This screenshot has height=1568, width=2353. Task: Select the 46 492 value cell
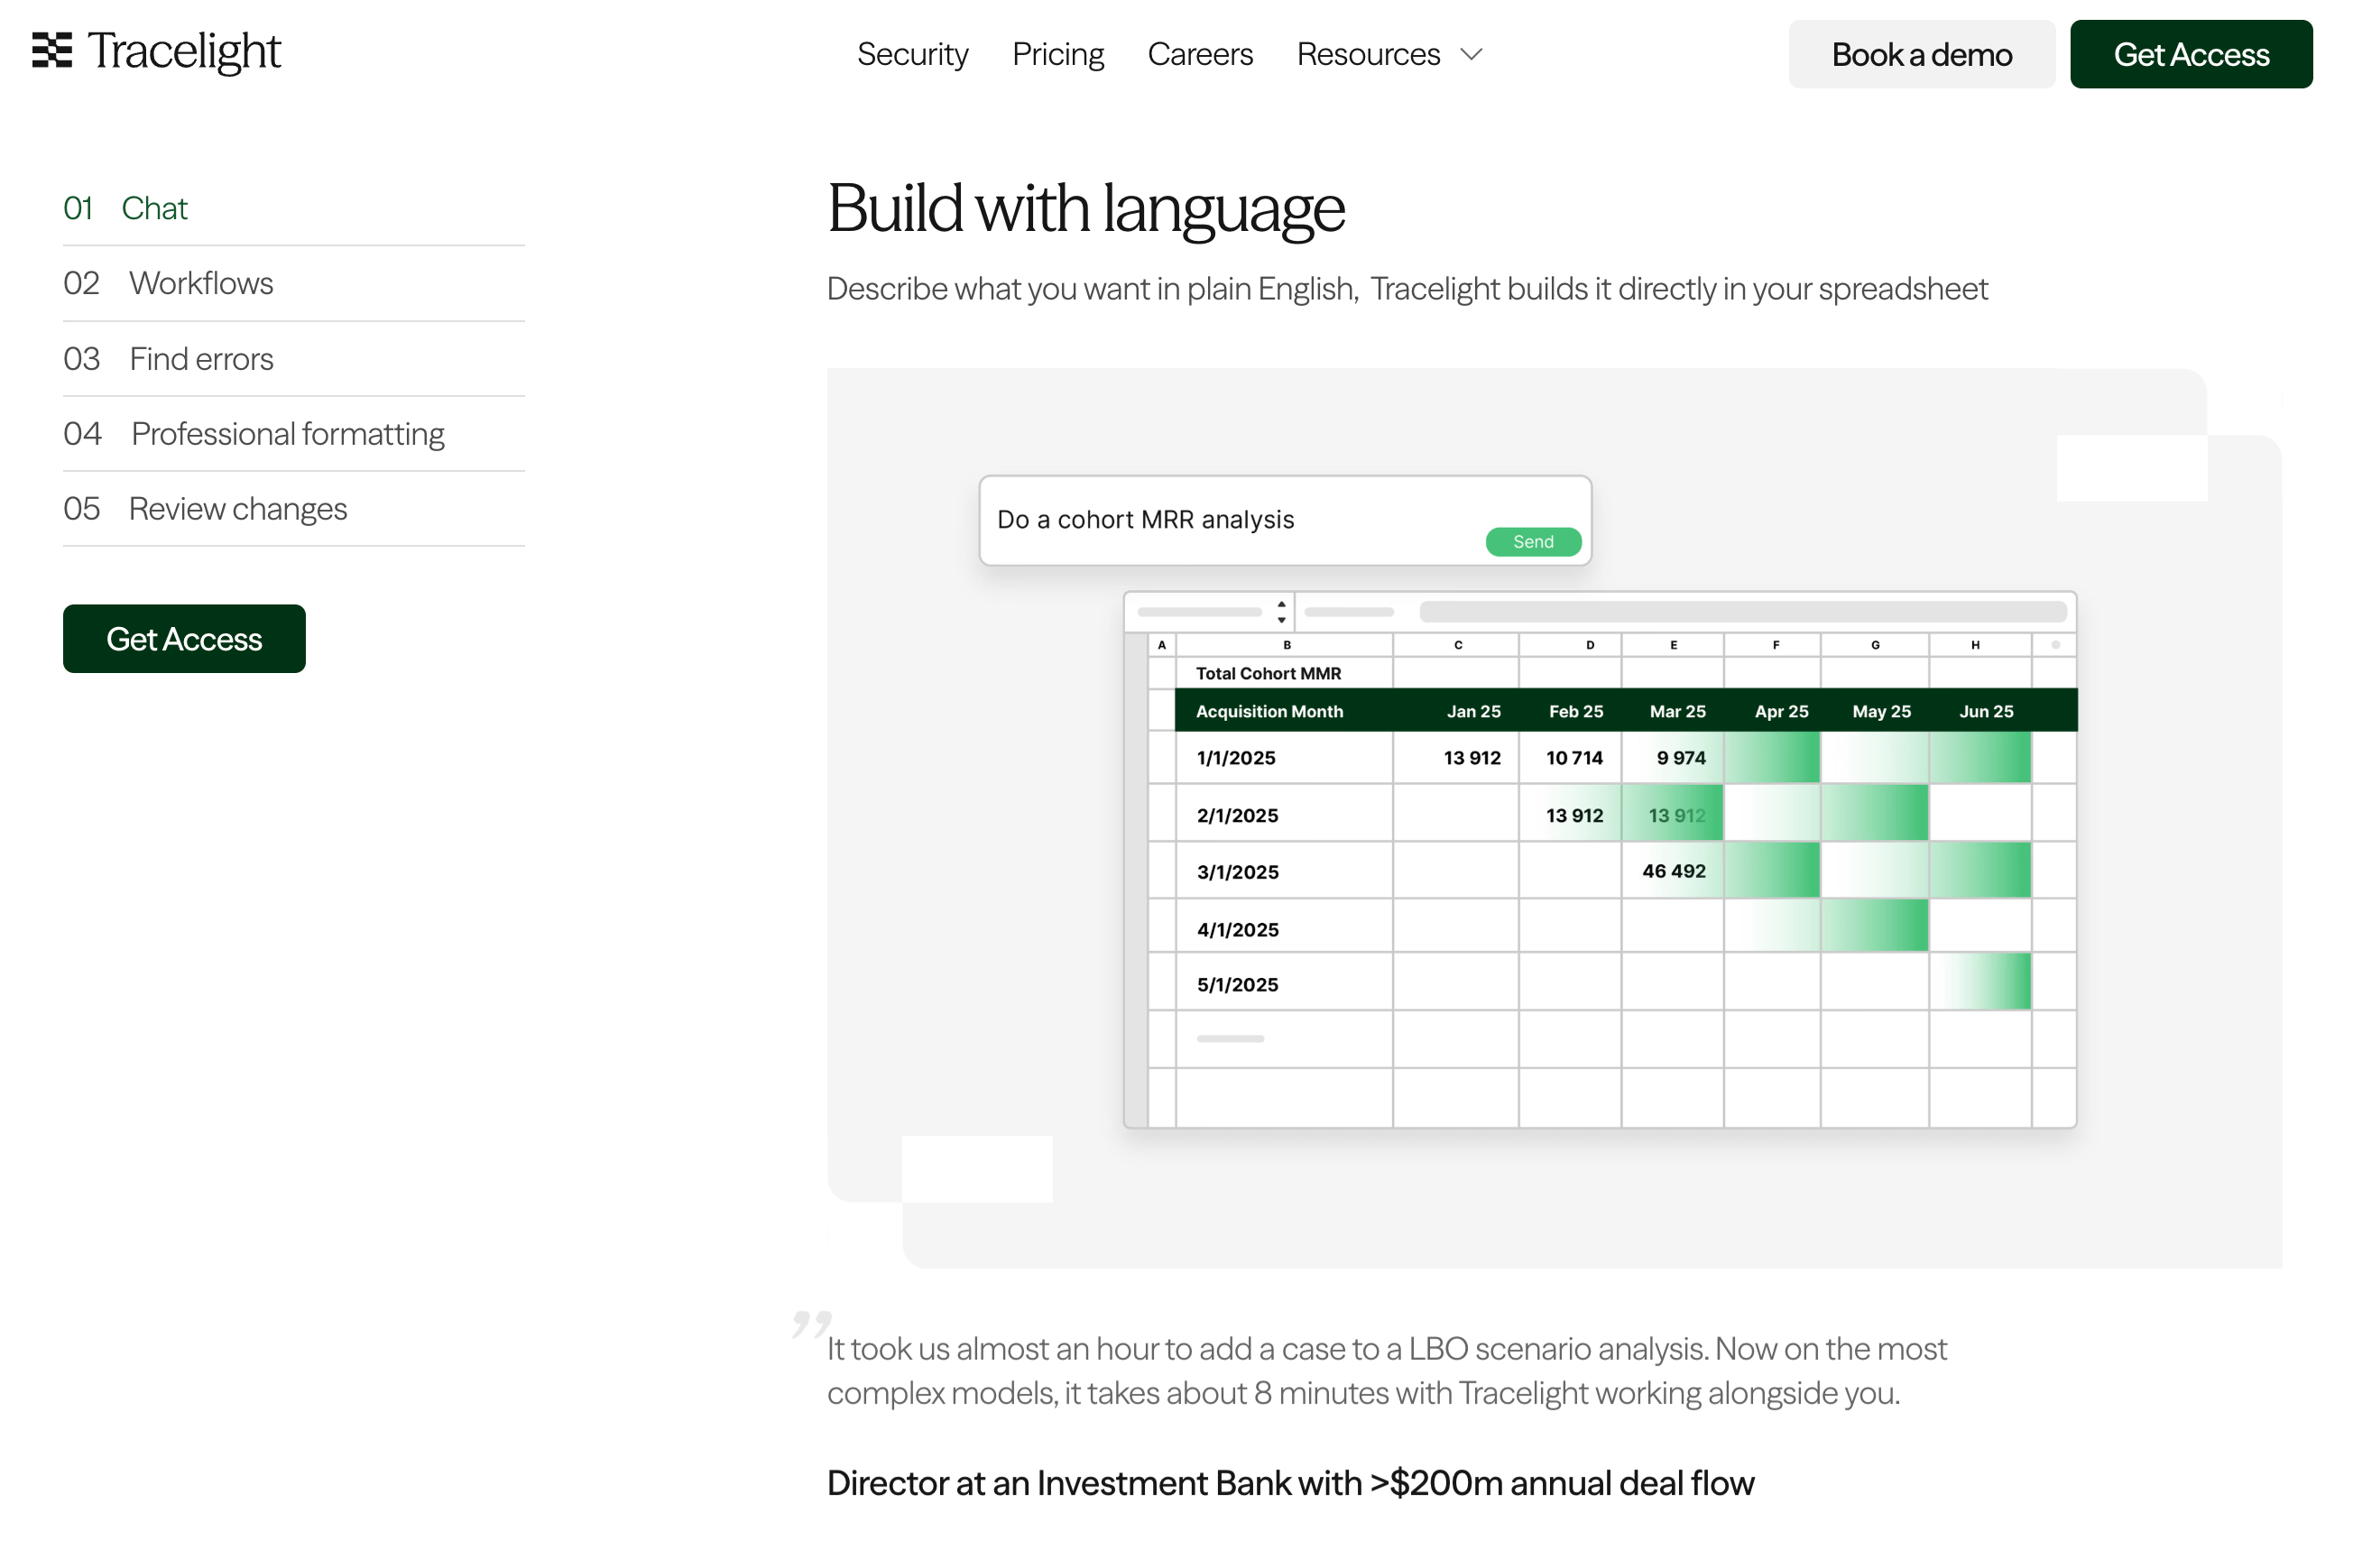pos(1672,871)
